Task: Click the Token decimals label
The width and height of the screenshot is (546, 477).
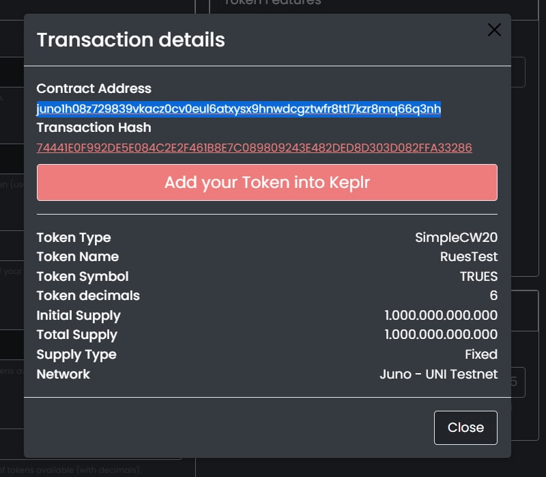Action: (x=88, y=295)
